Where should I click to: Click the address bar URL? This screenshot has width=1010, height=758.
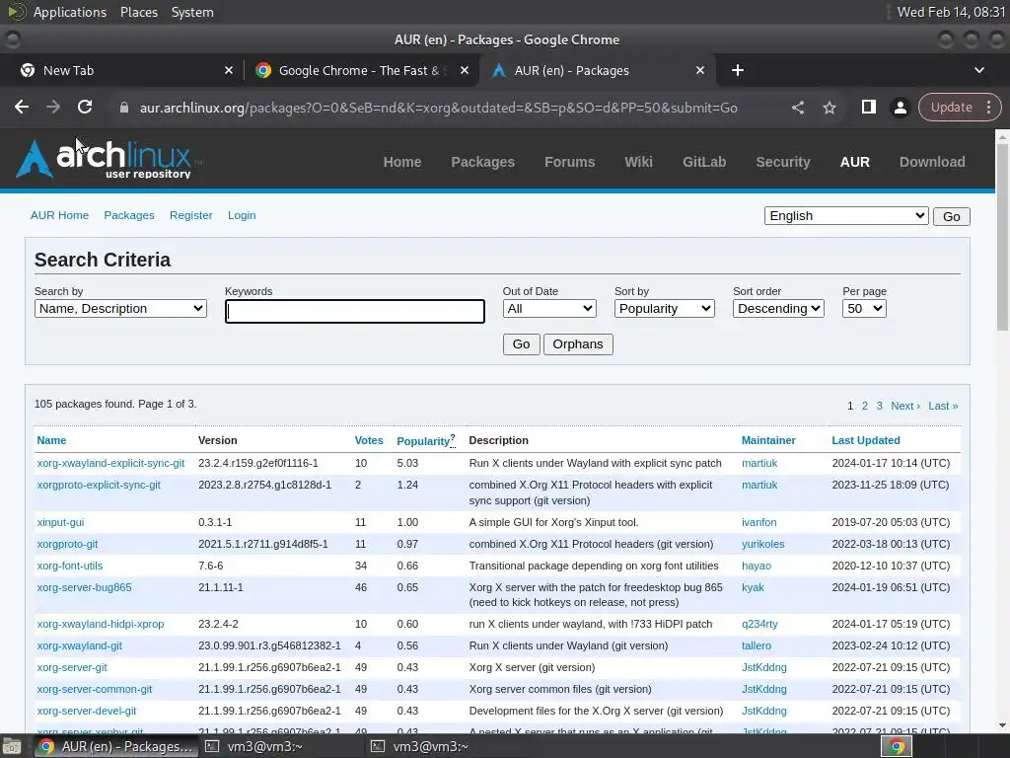click(438, 108)
